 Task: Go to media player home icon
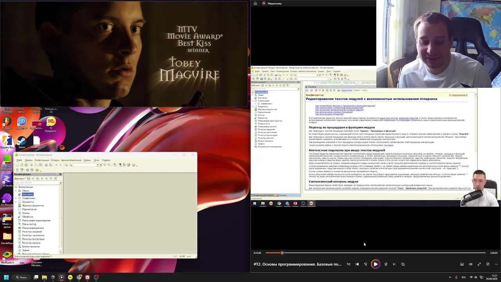coord(255,3)
